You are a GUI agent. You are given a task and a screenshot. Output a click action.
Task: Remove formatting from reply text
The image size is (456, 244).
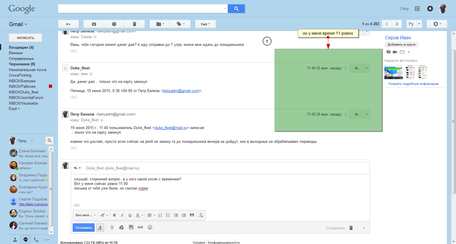(x=201, y=215)
